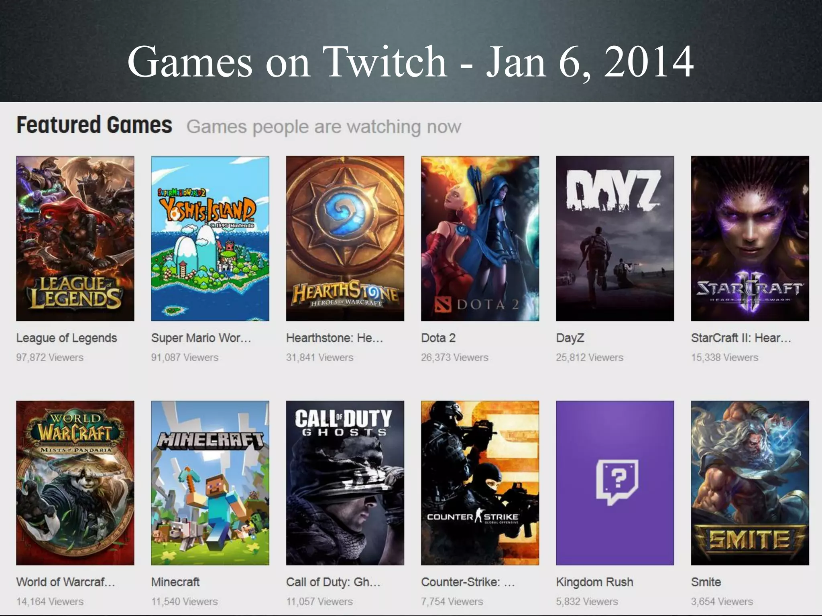Image resolution: width=822 pixels, height=616 pixels.
Task: Open the Minecraft cover art thumbnail
Action: pos(210,483)
